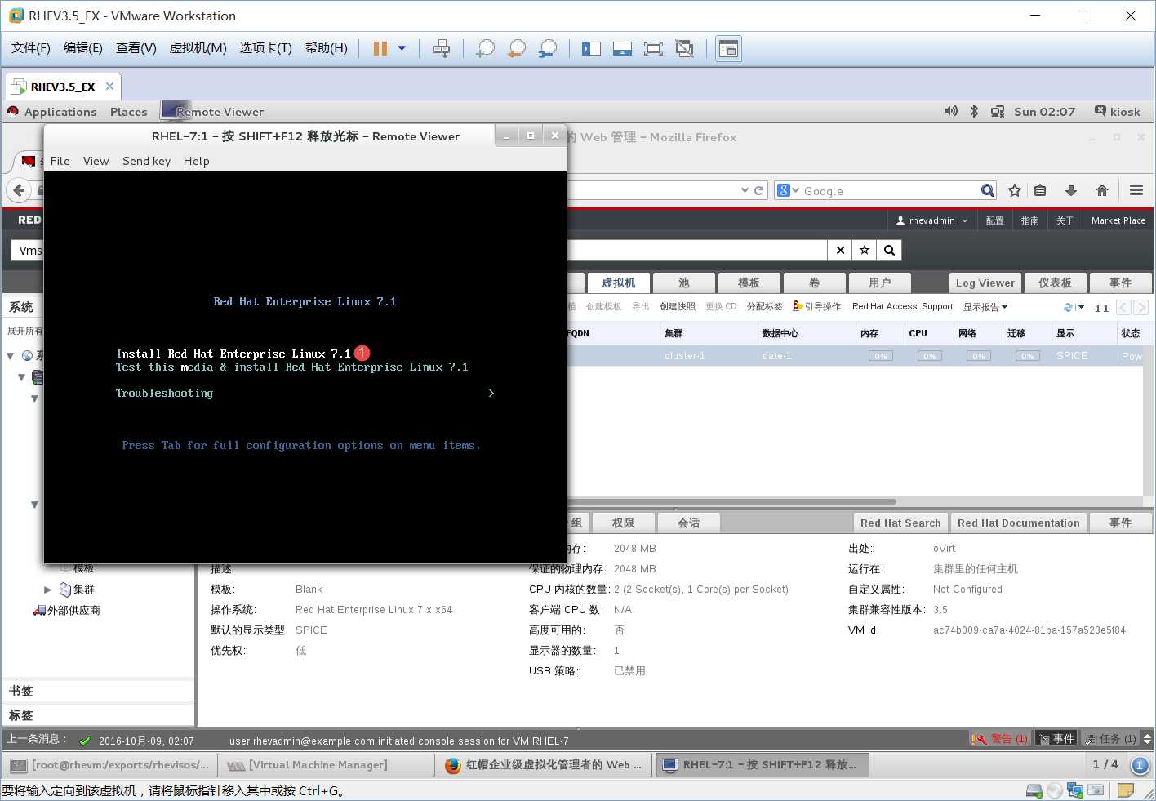1156x801 pixels.
Task: Open VMware 虚拟机(M) menu
Action: click(198, 48)
